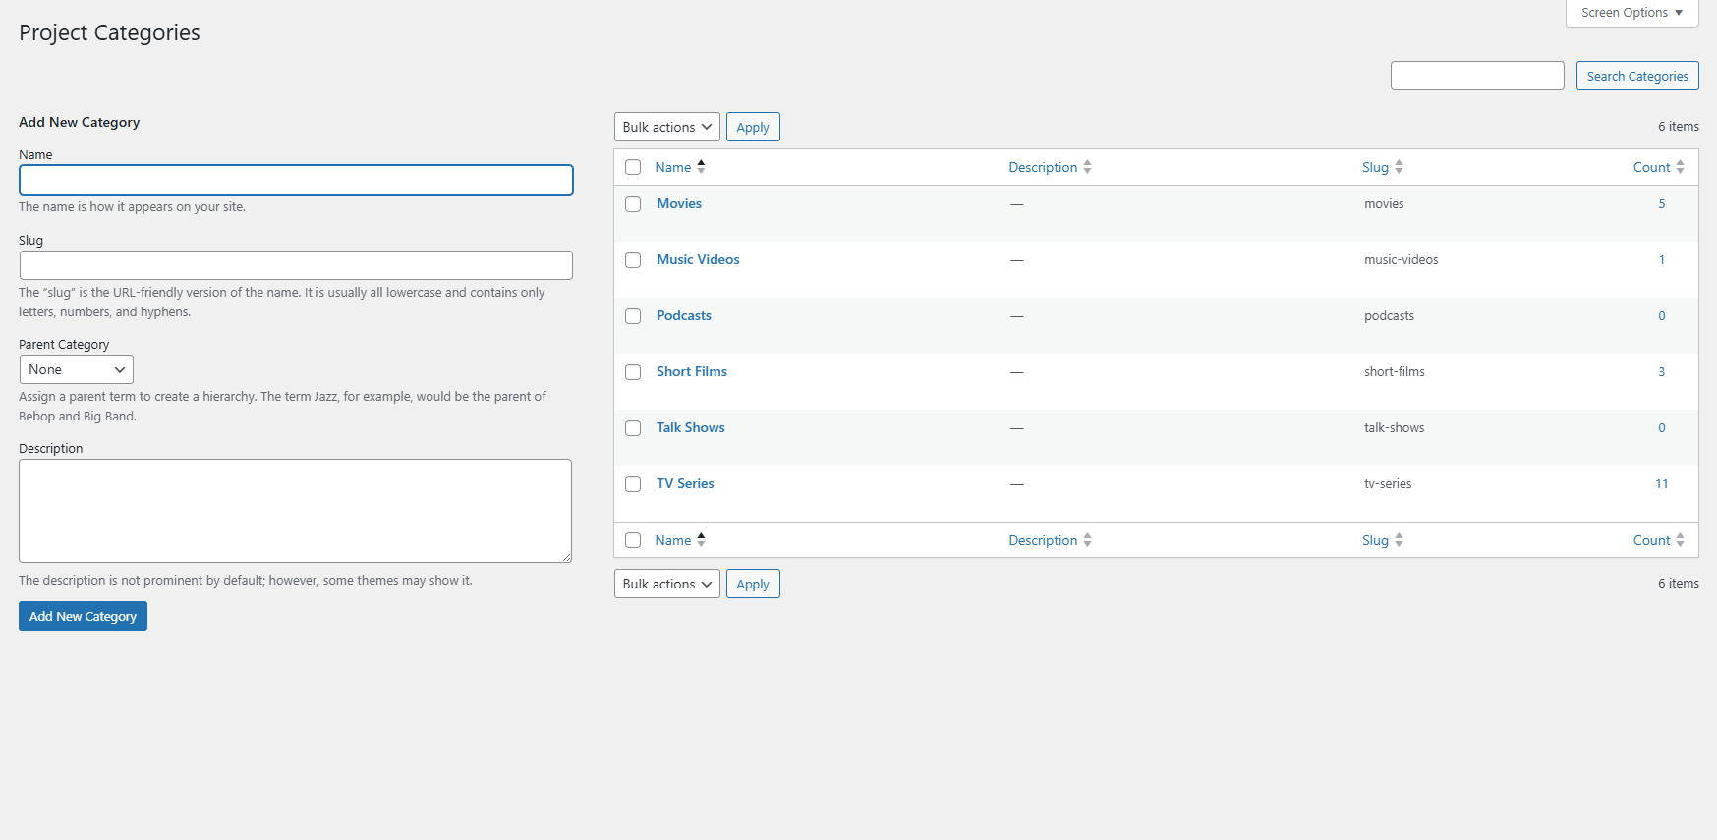The image size is (1717, 840).
Task: Click the count link for Music Videos
Action: pyautogui.click(x=1662, y=260)
